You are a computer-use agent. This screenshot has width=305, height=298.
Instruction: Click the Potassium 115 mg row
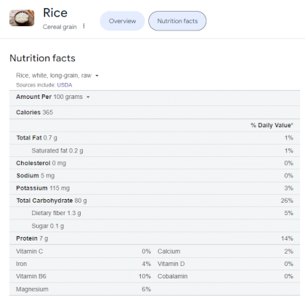tap(155, 188)
